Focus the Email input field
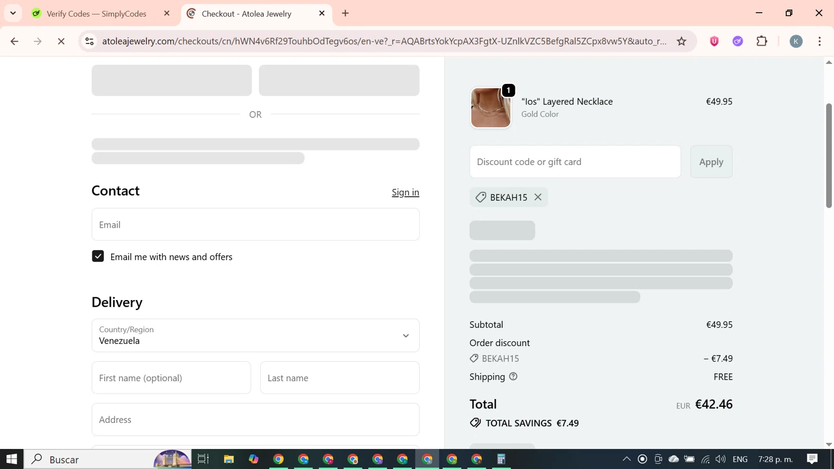 [255, 224]
